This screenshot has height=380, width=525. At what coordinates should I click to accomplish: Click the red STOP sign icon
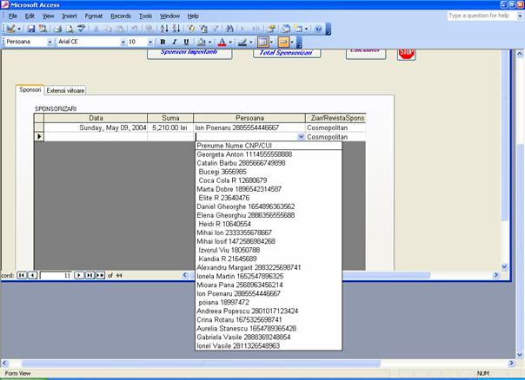406,53
